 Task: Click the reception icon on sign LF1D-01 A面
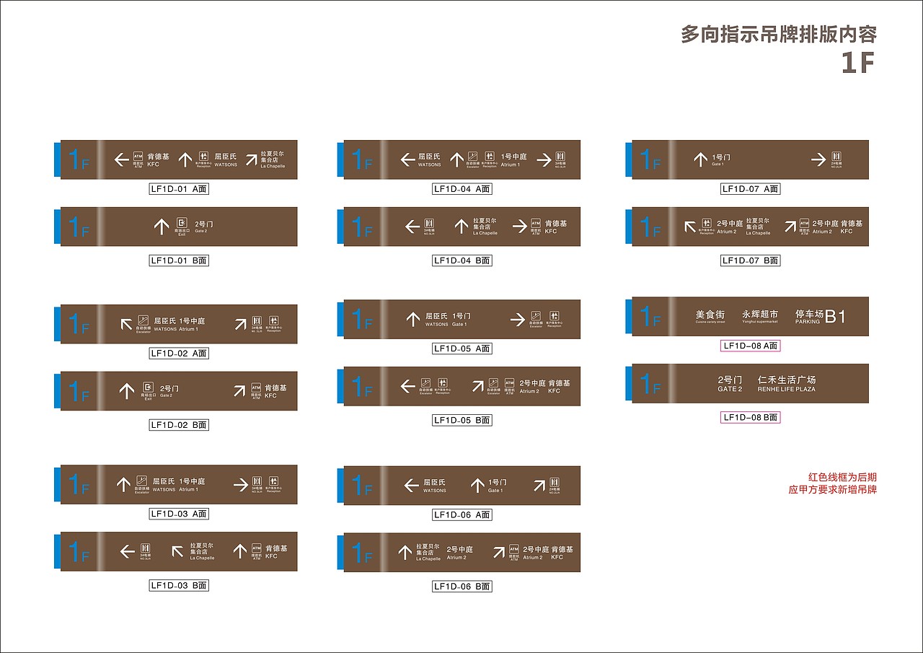point(204,156)
